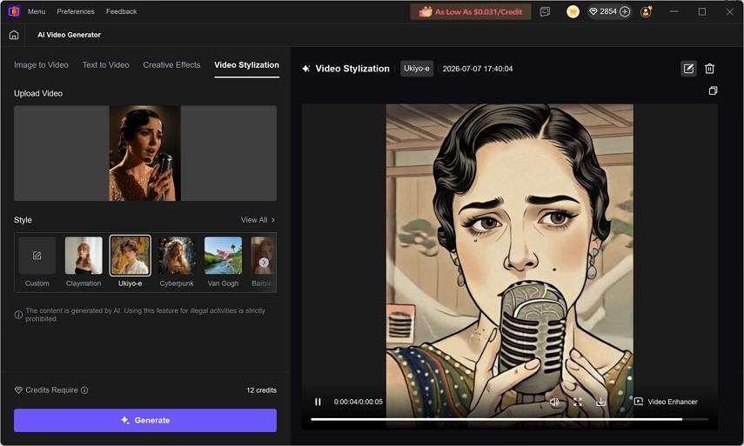
Task: Enter fullscreen preview mode
Action: click(578, 402)
